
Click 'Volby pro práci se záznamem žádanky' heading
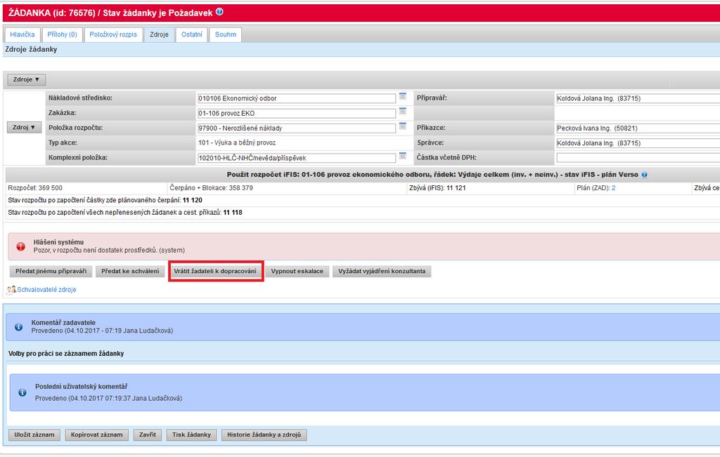pos(66,353)
